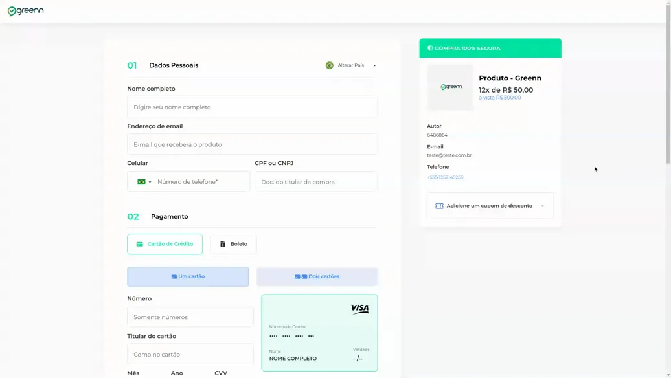Click the 12x de R$ 50,00 price
The height and width of the screenshot is (378, 671).
click(x=506, y=90)
